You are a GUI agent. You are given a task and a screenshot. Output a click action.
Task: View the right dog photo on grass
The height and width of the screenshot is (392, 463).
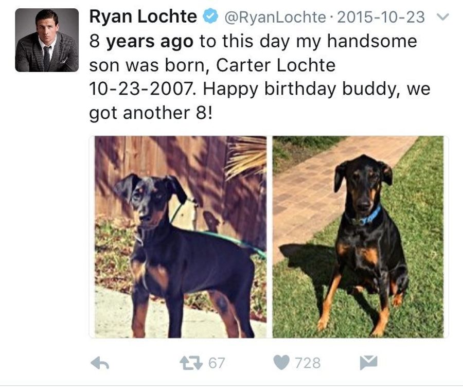click(x=358, y=237)
